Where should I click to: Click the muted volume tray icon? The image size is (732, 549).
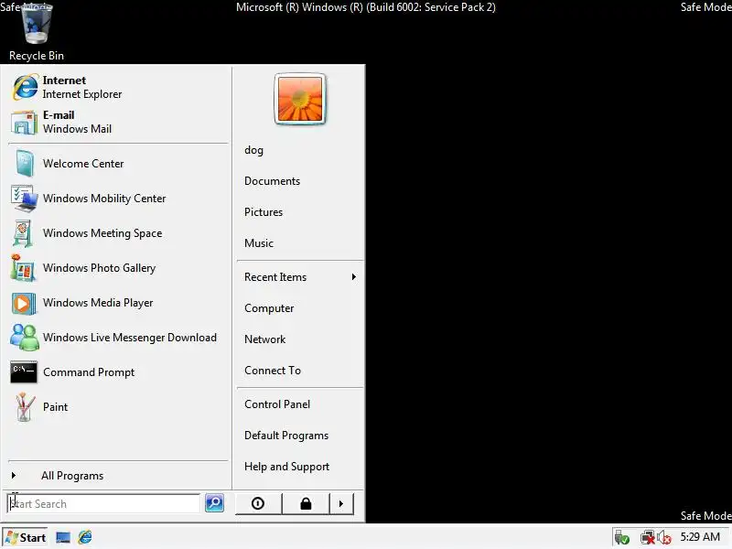(664, 538)
